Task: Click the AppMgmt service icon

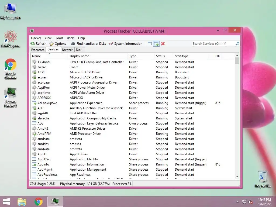Action: point(34,169)
